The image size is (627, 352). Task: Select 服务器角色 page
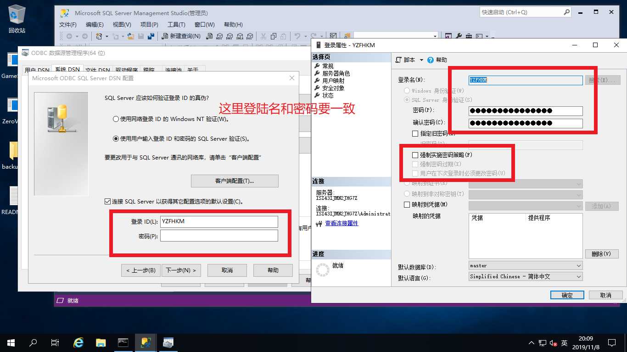336,73
